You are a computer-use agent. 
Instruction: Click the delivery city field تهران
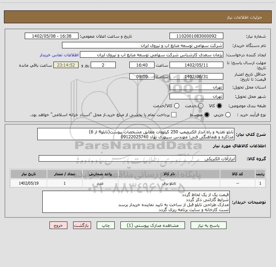196,96
